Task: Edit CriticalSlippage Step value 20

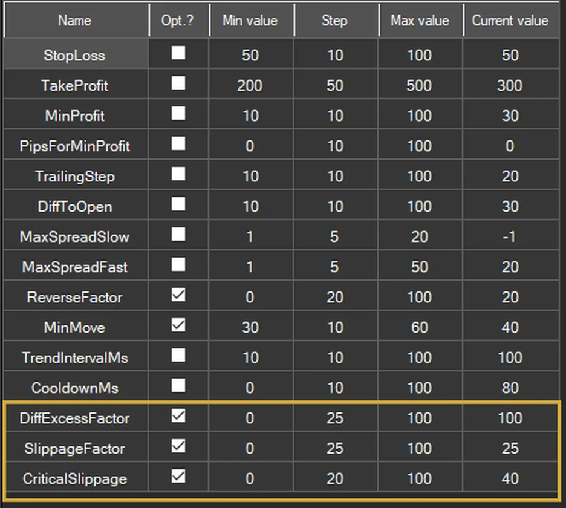Action: tap(336, 478)
